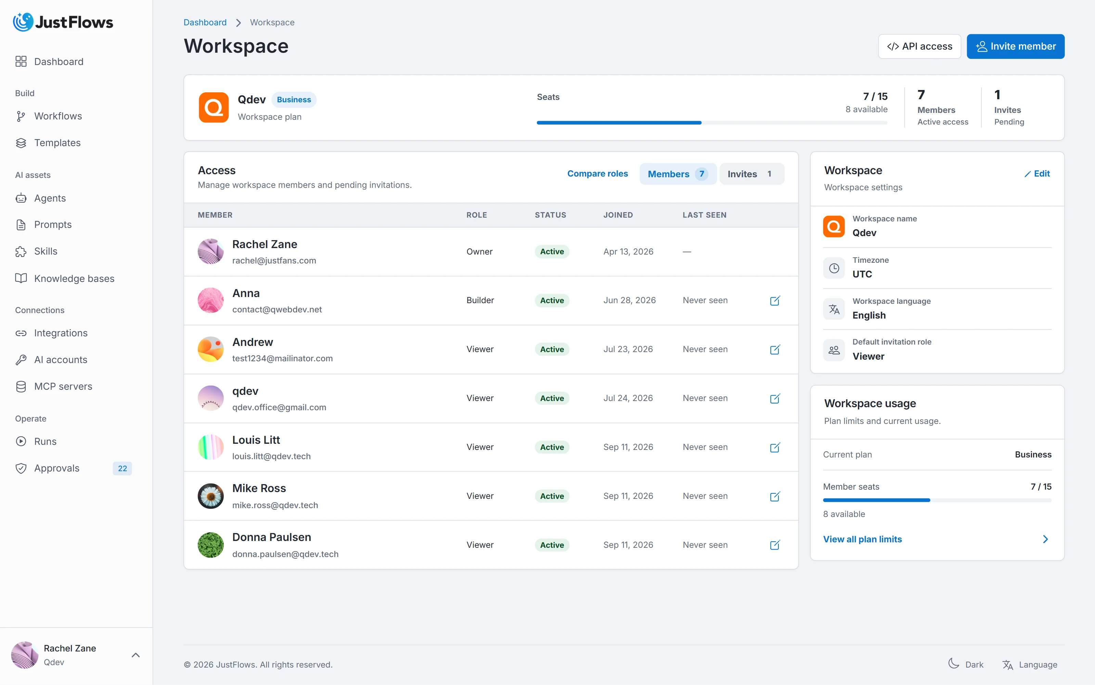Click the Member seats usage bar
1095x685 pixels.
coord(937,500)
